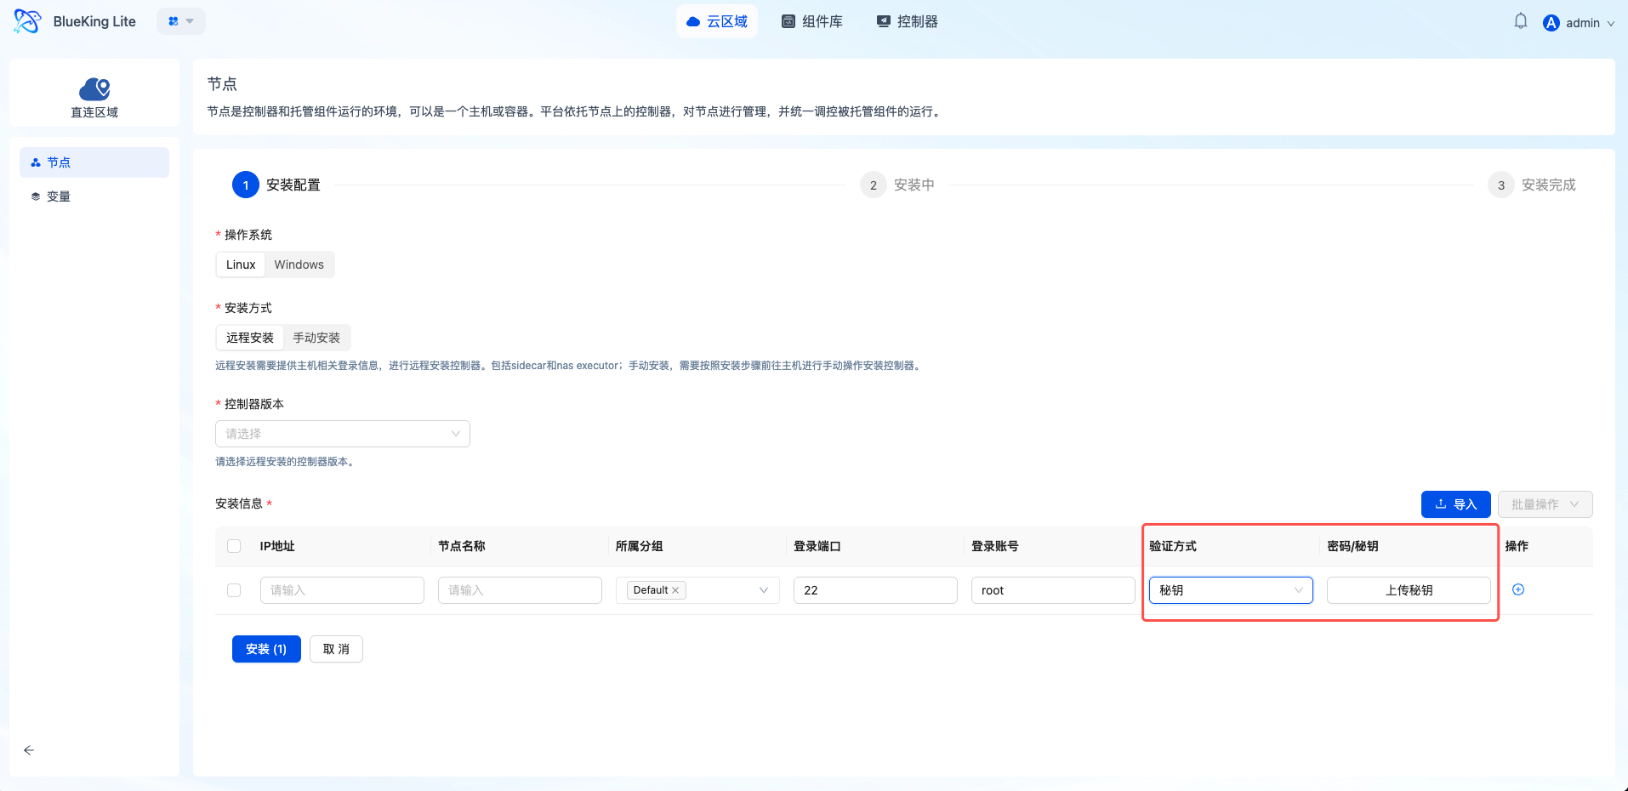This screenshot has width=1628, height=791.
Task: Click the admin avatar icon
Action: [x=1551, y=23]
